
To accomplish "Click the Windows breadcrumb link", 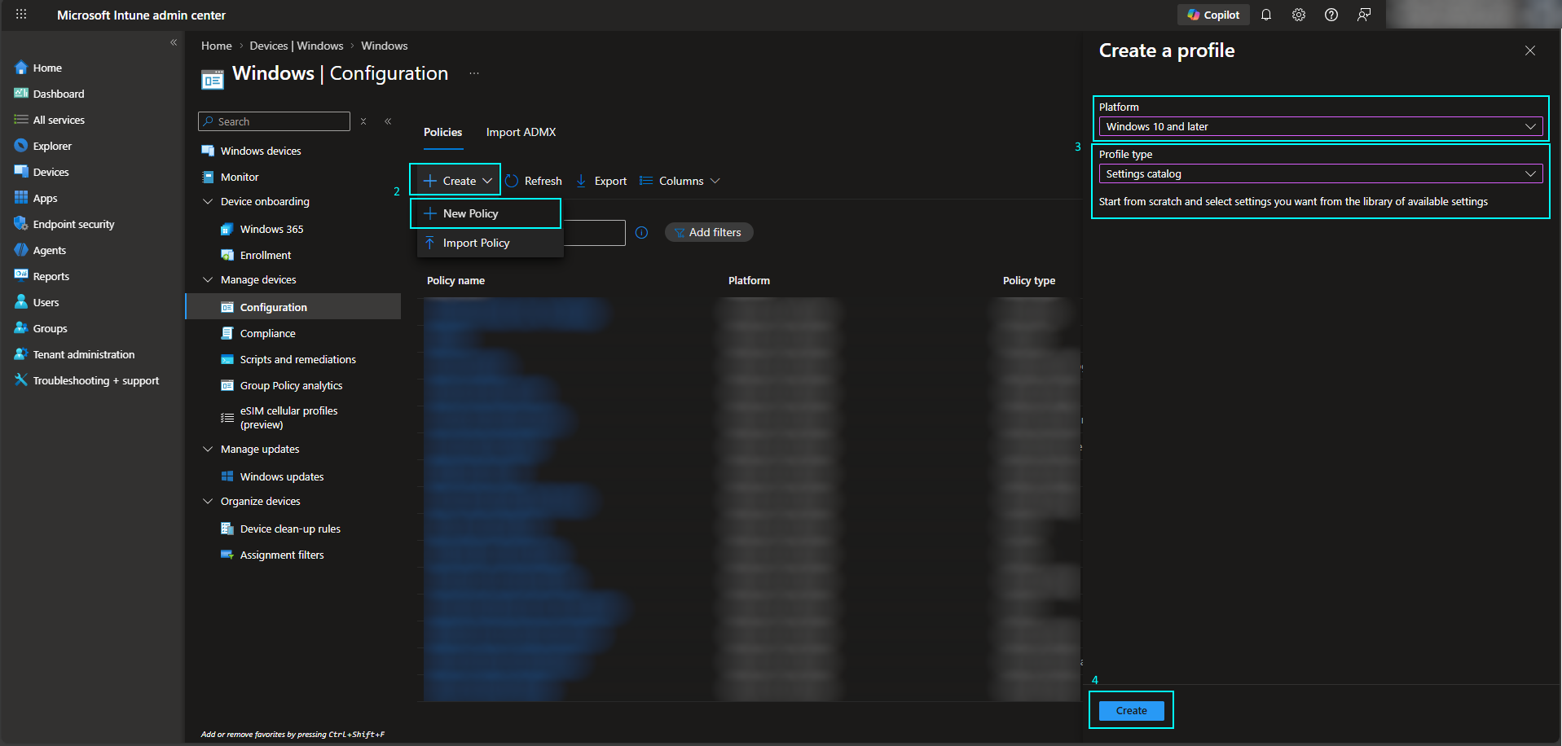I will [x=385, y=46].
